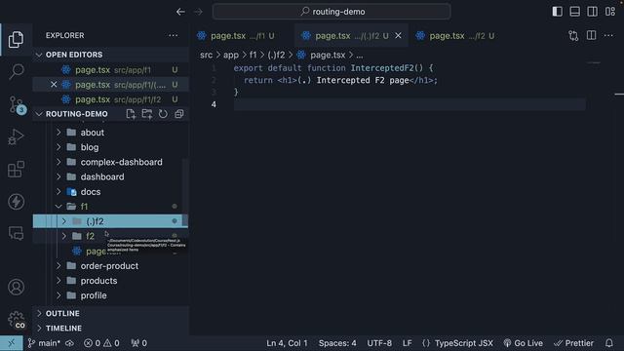Screen dimensions: 624x351
Task: Close the page.tsx .../(.)f2 tab
Action: point(398,36)
